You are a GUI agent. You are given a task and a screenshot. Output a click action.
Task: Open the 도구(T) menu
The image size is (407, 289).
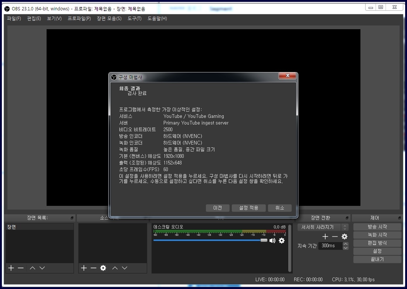pyautogui.click(x=135, y=18)
